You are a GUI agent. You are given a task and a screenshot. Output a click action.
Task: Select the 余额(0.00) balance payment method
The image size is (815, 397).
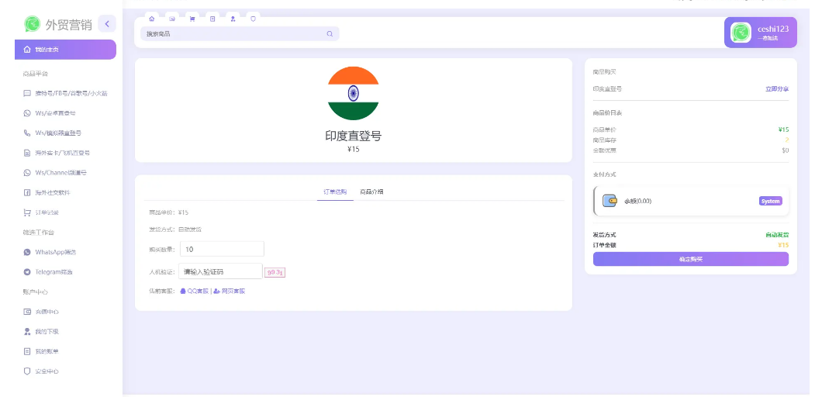coord(691,201)
